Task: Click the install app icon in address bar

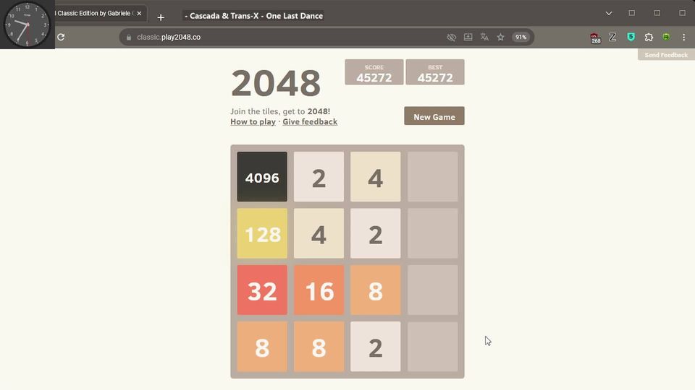Action: [468, 37]
